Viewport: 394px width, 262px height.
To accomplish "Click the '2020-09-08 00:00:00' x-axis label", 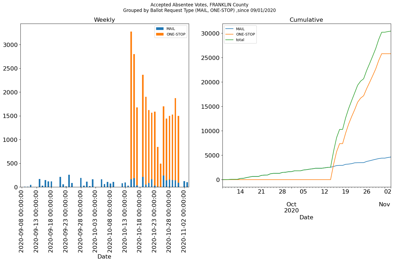I will coord(22,221).
